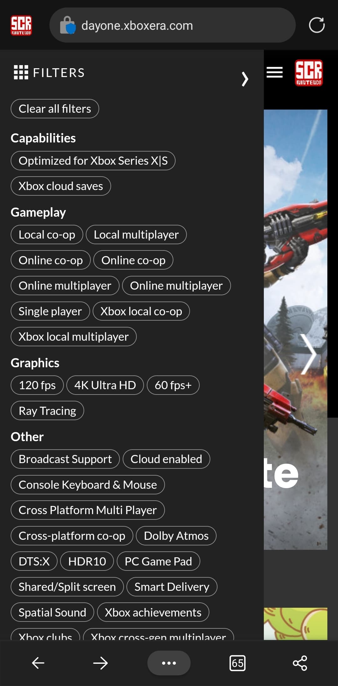Screen dimensions: 338x686
Task: Open the hamburger menu icon
Action: pyautogui.click(x=274, y=72)
